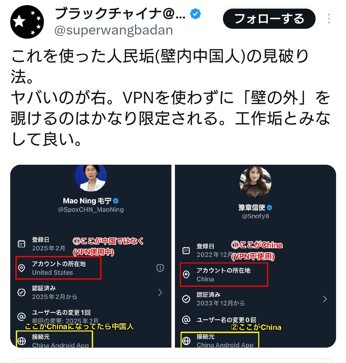
Task: Click the @ icon beside ユーザー名の変更1回
Action: pos(21,317)
